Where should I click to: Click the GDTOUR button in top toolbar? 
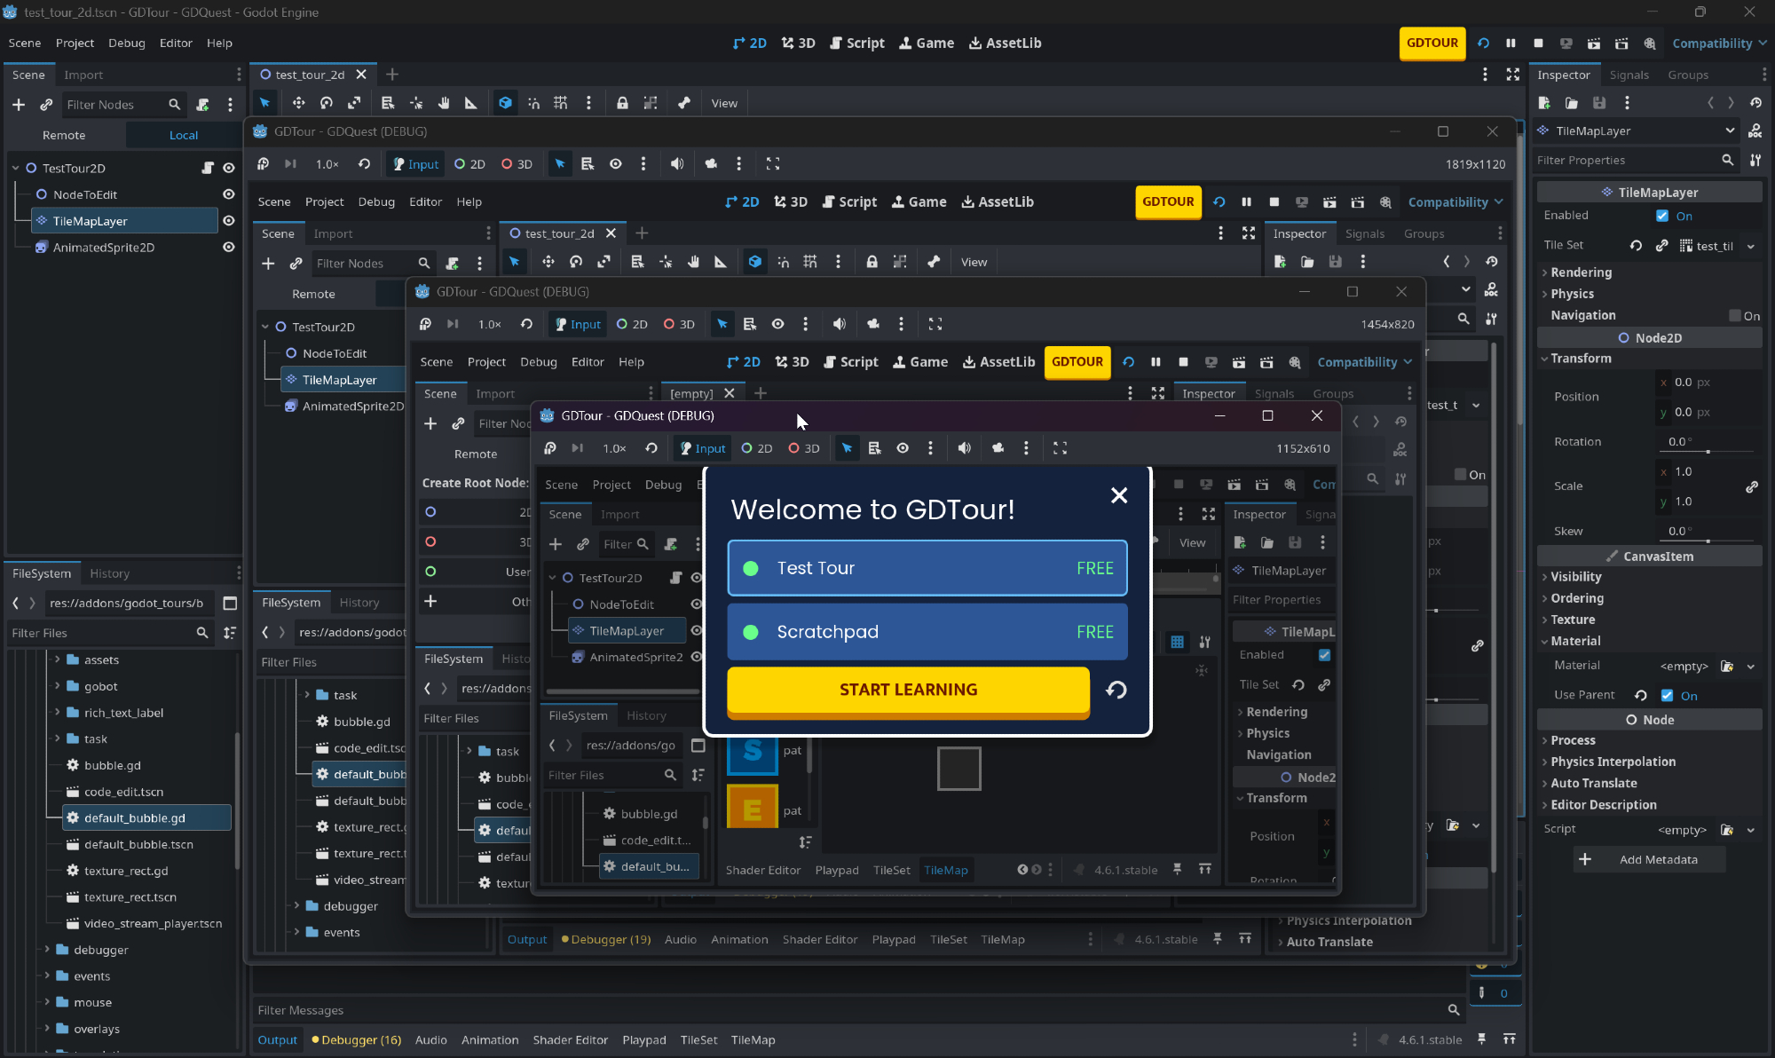[x=1432, y=43]
